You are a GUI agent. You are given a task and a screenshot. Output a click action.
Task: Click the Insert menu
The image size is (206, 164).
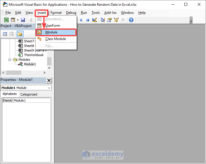[x=42, y=13]
